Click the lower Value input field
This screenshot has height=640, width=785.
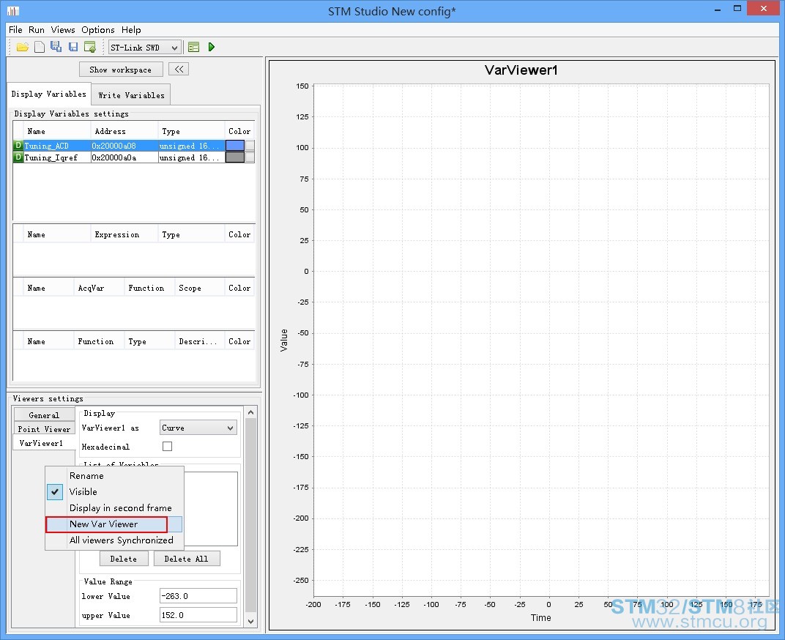tap(198, 596)
